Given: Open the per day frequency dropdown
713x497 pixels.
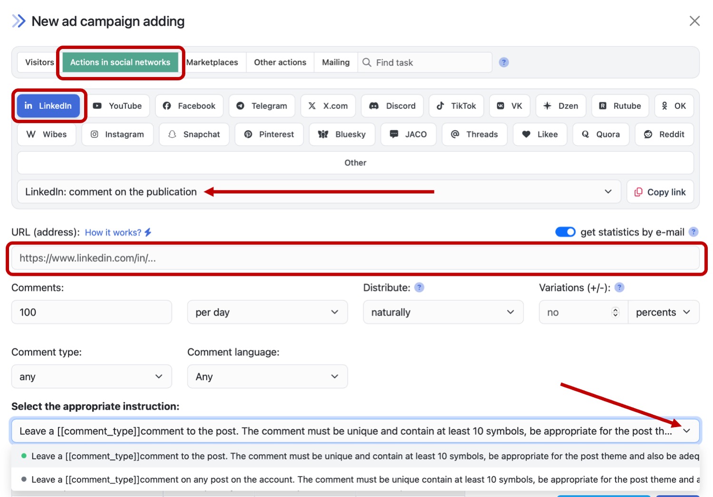Looking at the screenshot, I should (267, 312).
